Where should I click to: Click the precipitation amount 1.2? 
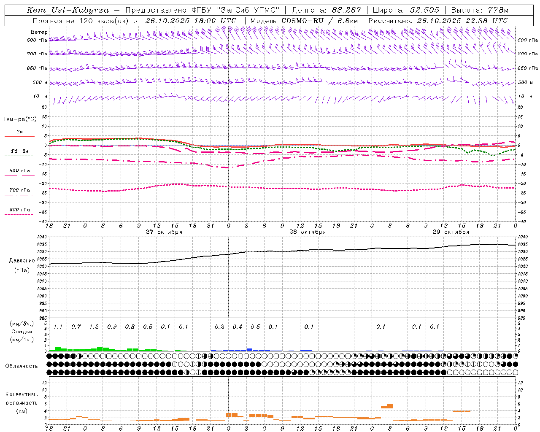(94, 327)
